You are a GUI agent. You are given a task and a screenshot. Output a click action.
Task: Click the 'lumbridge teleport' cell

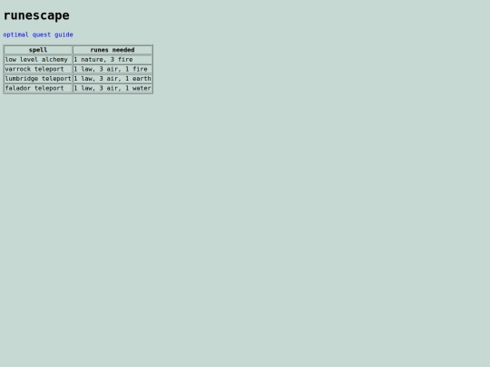click(38, 79)
